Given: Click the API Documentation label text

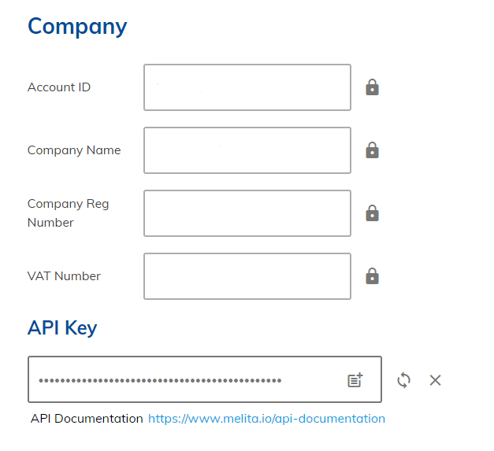Looking at the screenshot, I should click(x=87, y=419).
